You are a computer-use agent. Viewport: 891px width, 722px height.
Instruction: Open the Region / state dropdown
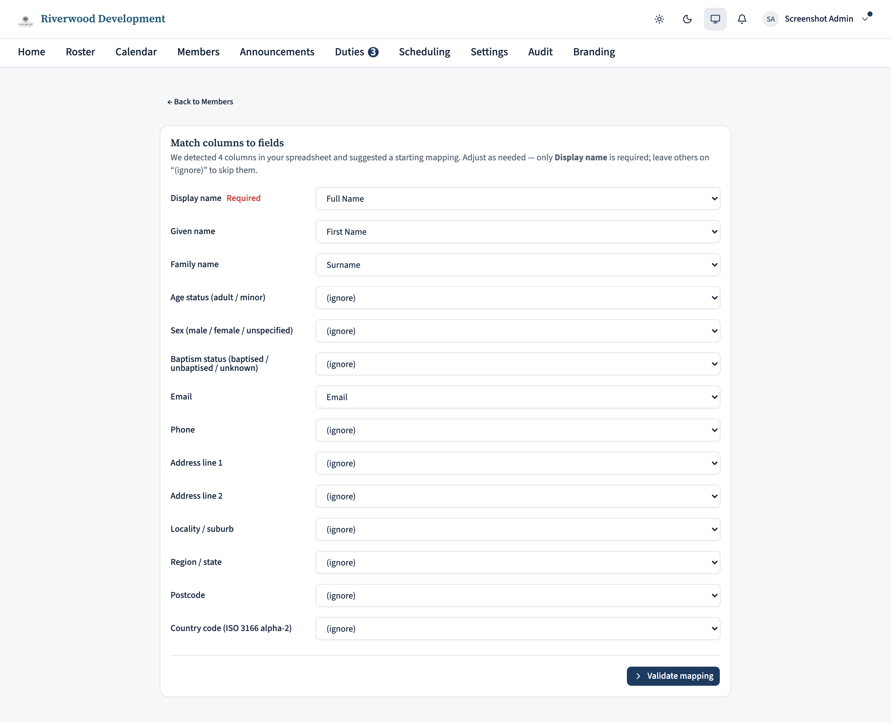coord(518,562)
